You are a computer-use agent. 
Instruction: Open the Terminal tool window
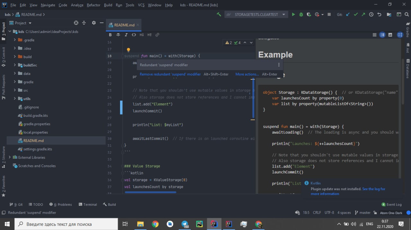point(88,204)
